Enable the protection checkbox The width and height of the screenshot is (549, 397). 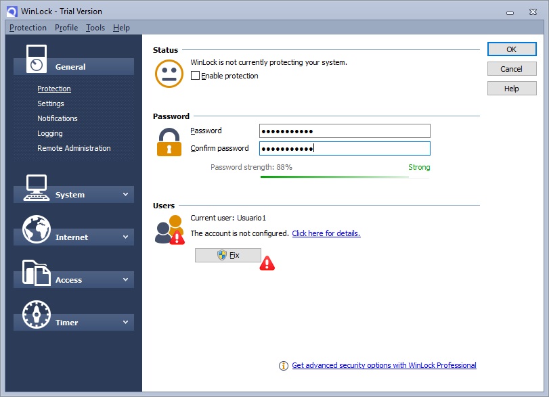[195, 76]
